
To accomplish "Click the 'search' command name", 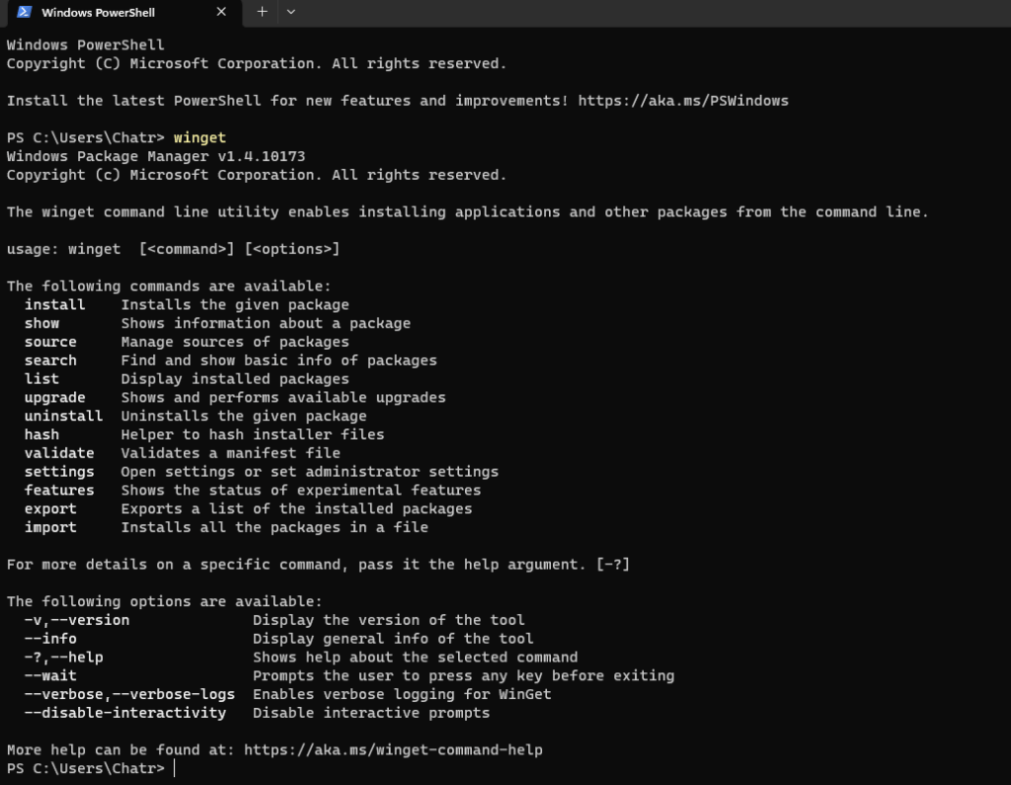I will [x=50, y=360].
